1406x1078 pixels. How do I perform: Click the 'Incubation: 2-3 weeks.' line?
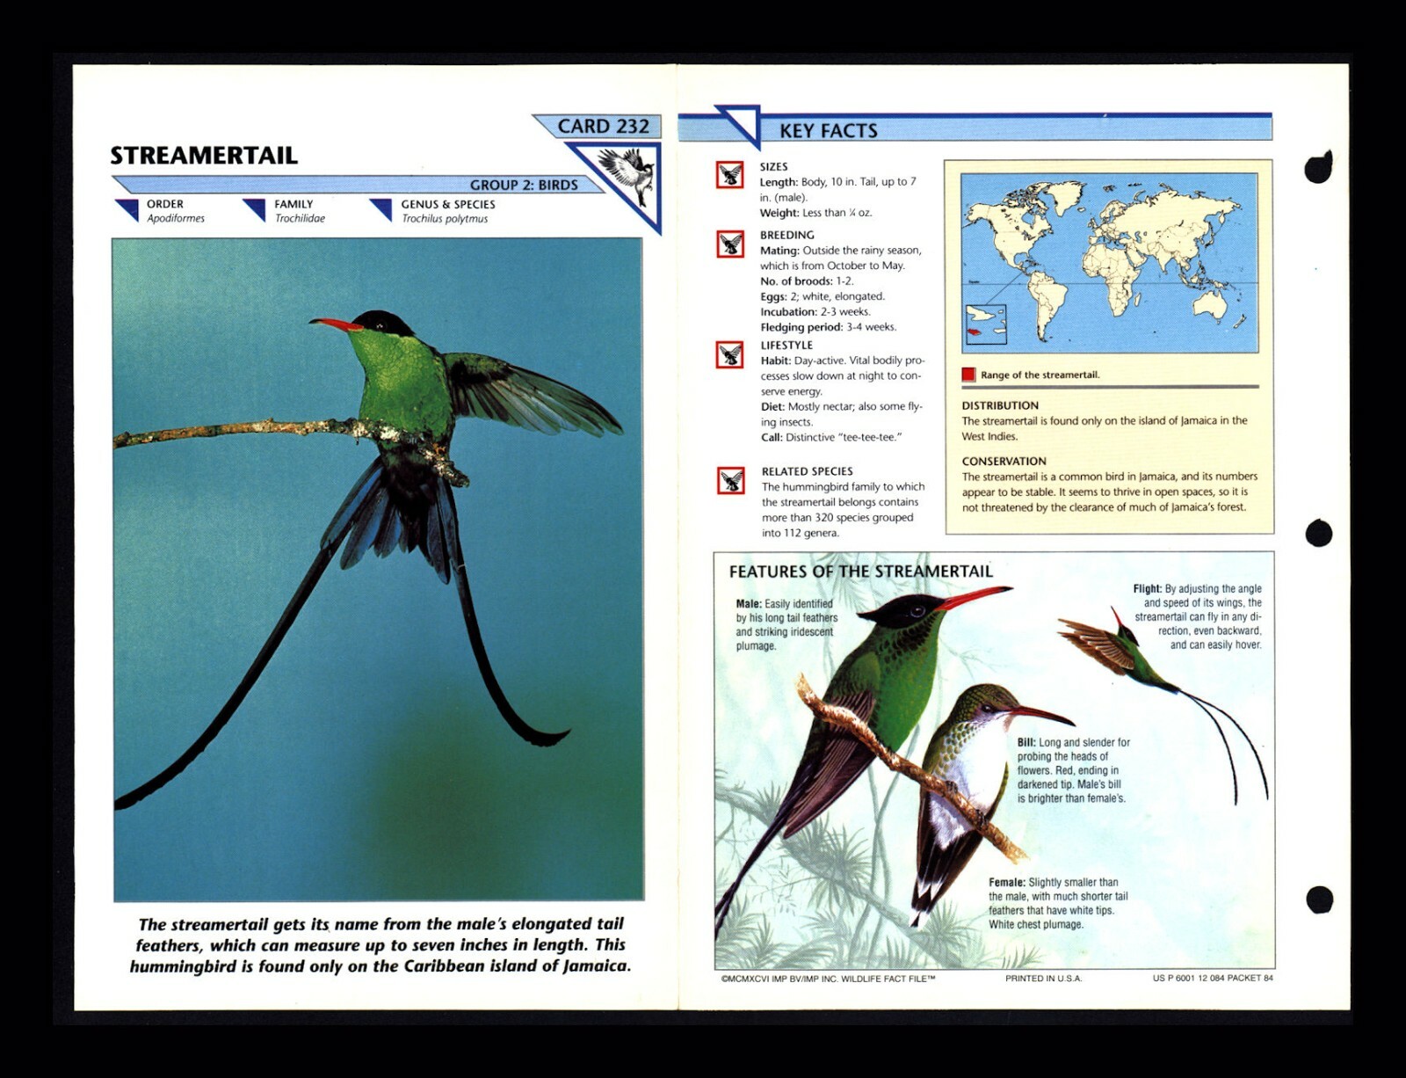click(815, 311)
